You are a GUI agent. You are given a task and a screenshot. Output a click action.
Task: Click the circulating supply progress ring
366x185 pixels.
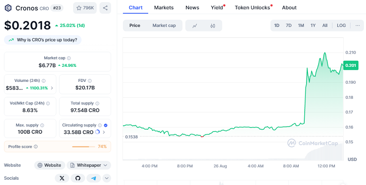pyautogui.click(x=97, y=132)
